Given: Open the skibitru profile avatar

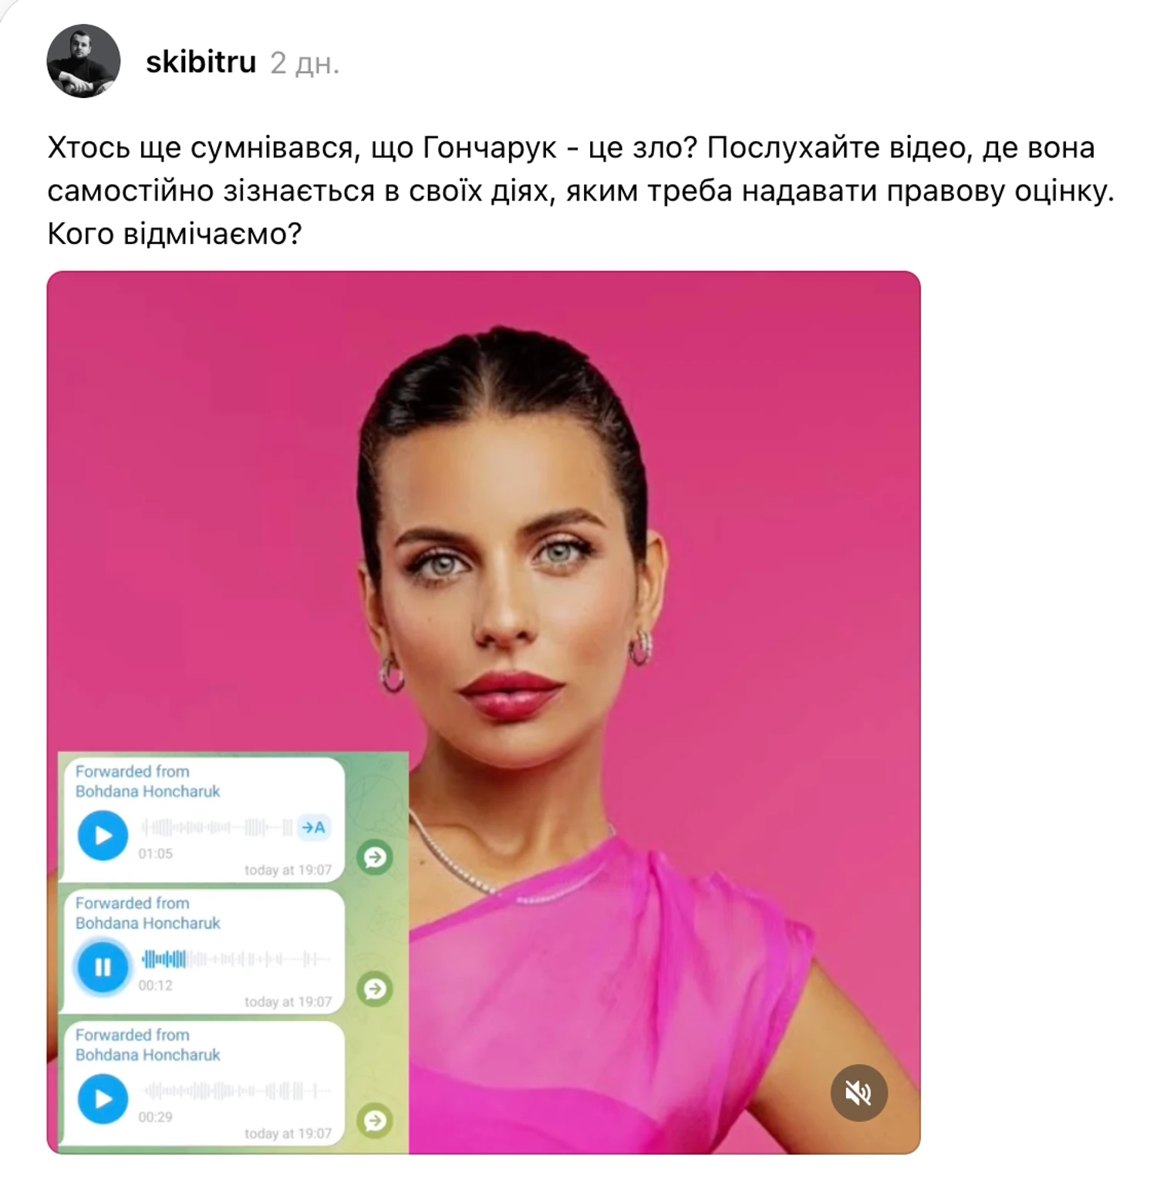Looking at the screenshot, I should [83, 61].
